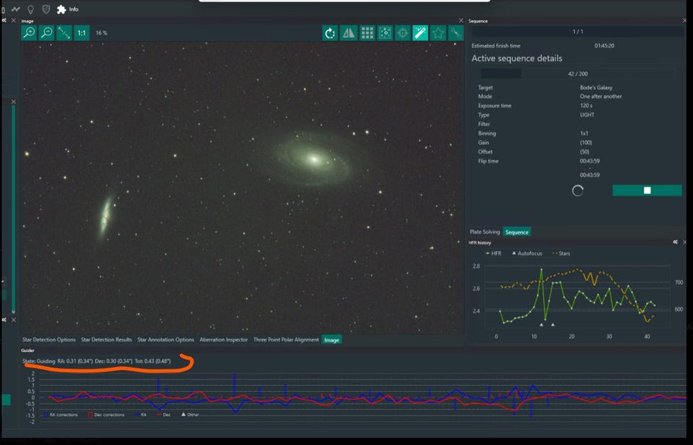Click the Dec corrections legend swatch

[90, 415]
